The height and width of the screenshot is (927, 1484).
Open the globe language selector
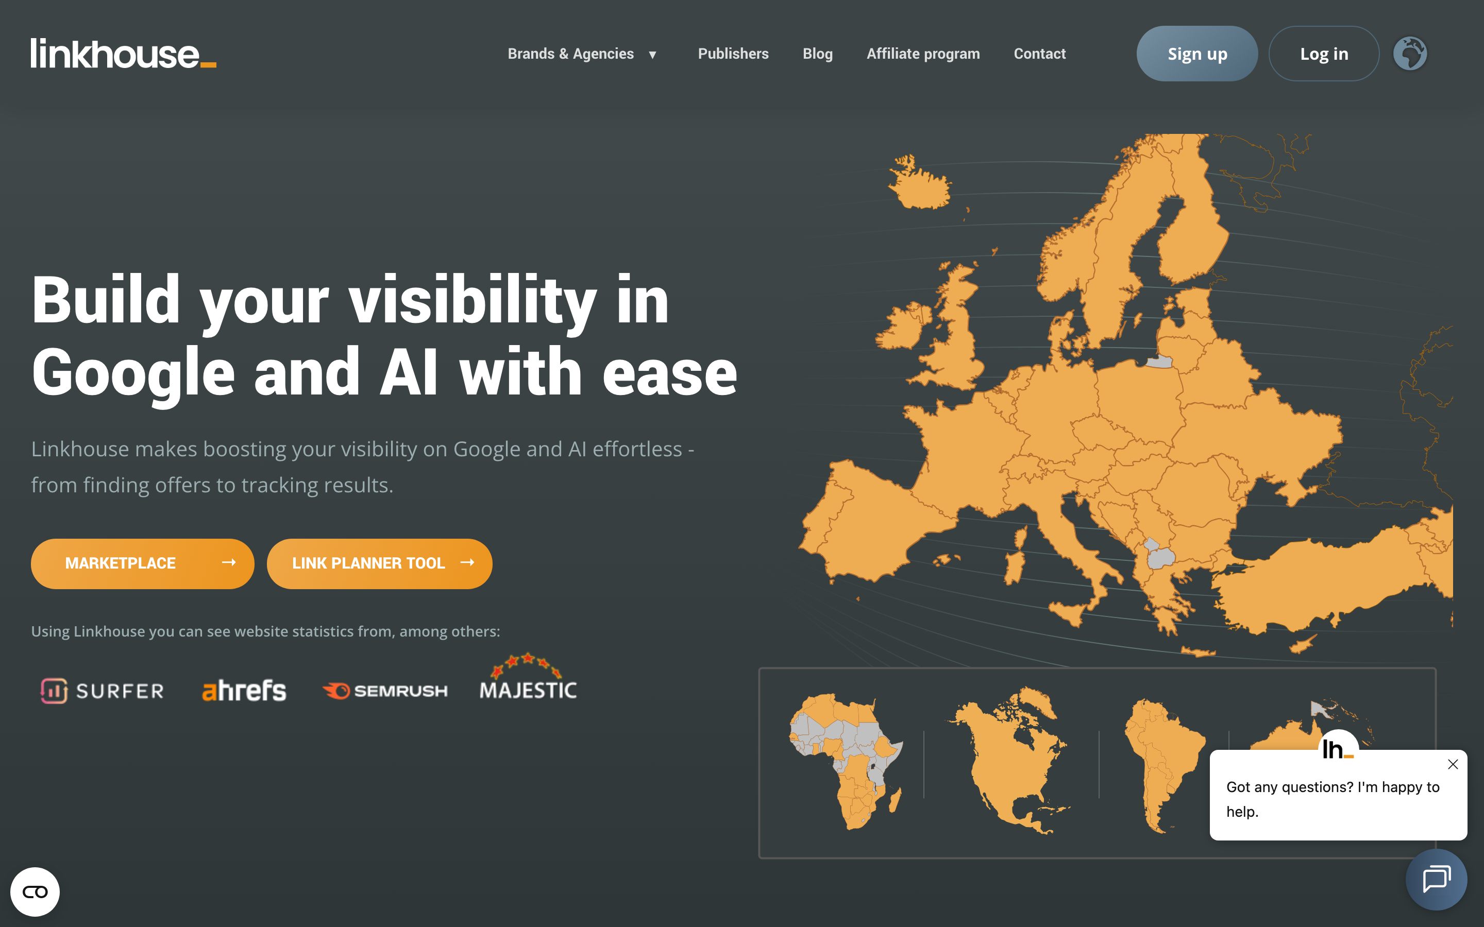point(1410,54)
